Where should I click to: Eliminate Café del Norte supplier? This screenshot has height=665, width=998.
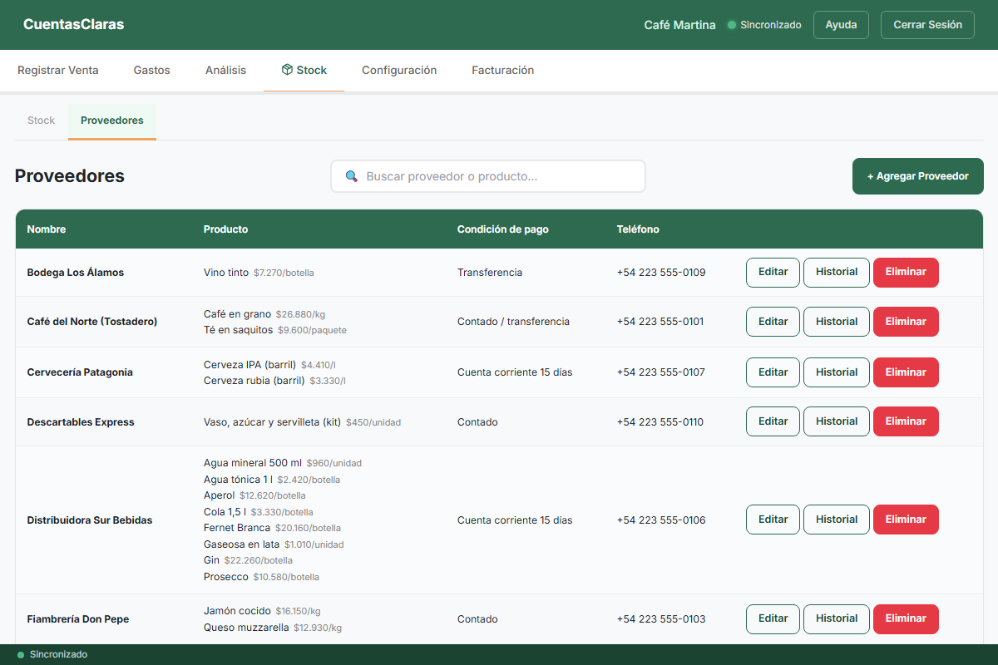[x=906, y=322]
